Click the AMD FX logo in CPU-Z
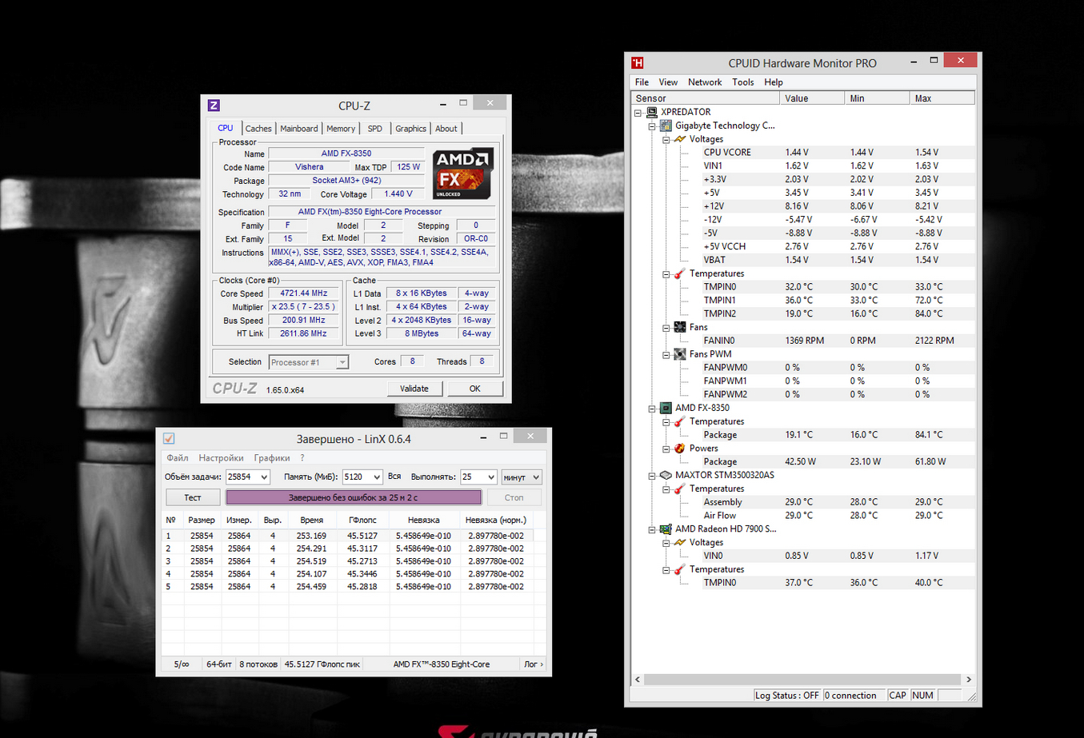1084x738 pixels. click(x=462, y=173)
